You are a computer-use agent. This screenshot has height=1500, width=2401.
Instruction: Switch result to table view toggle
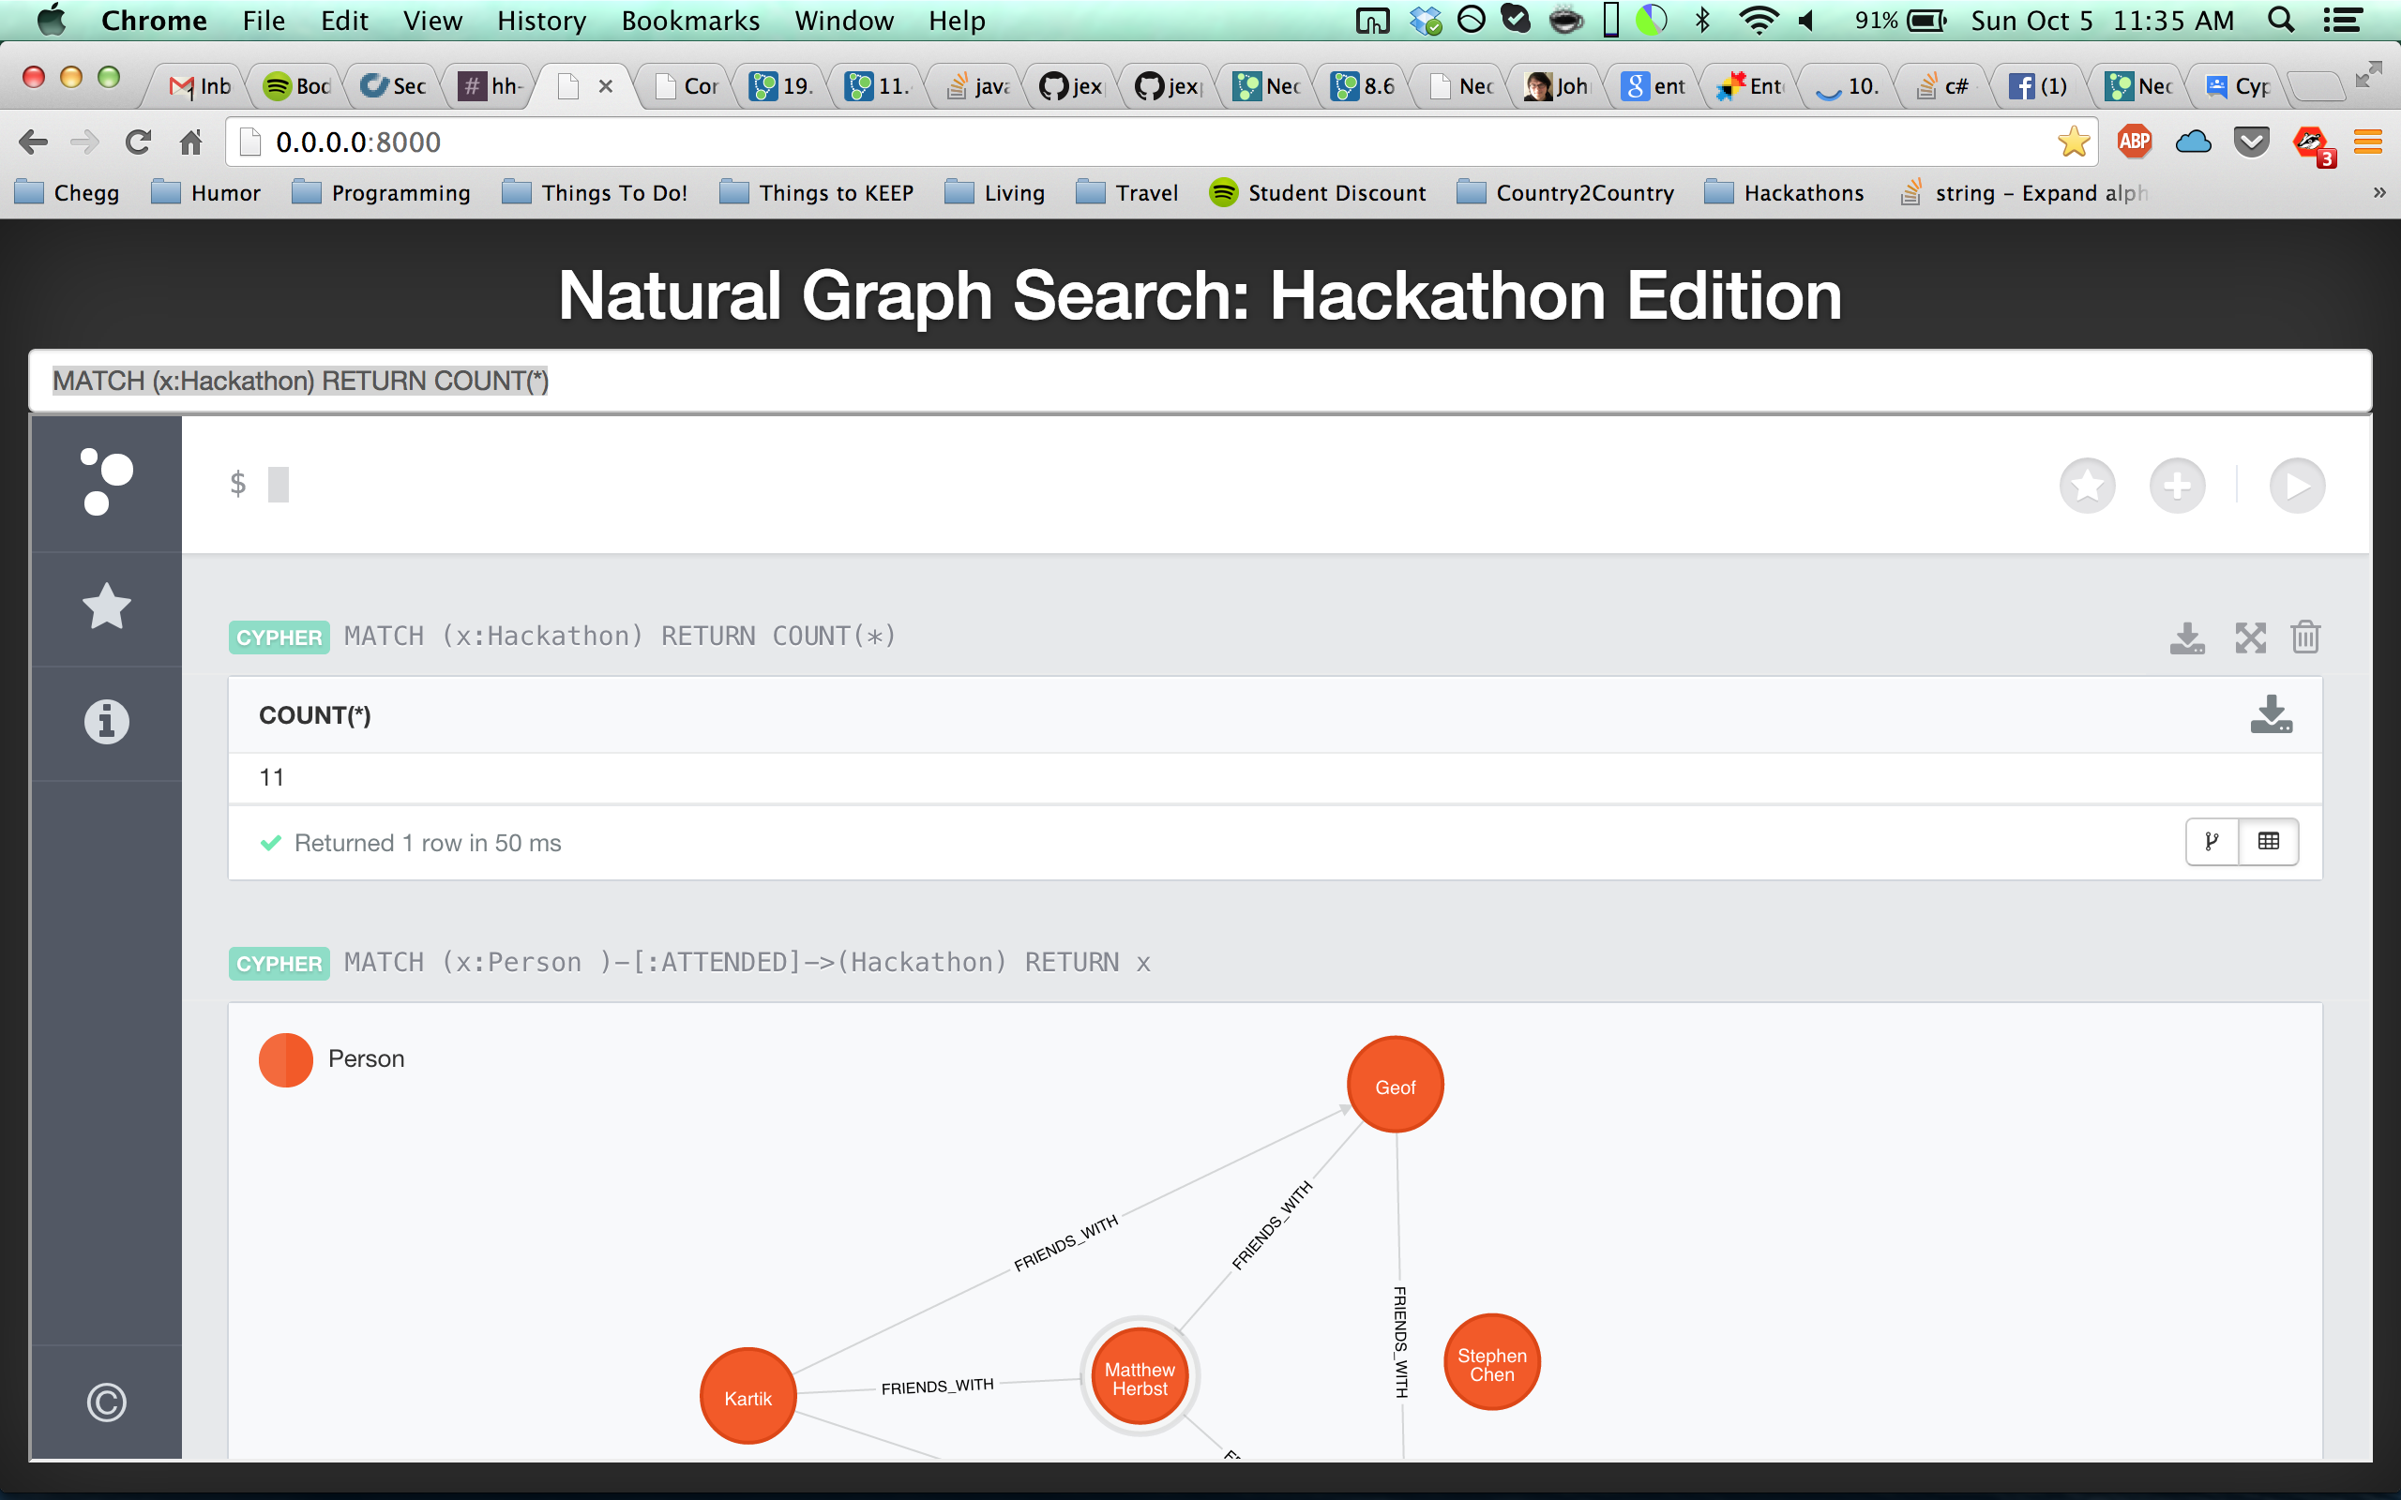coord(2268,842)
